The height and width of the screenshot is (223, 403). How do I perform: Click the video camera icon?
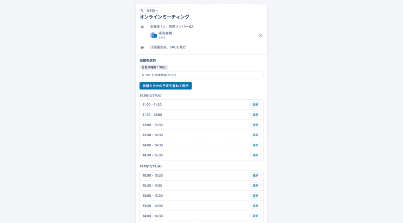[x=142, y=47]
